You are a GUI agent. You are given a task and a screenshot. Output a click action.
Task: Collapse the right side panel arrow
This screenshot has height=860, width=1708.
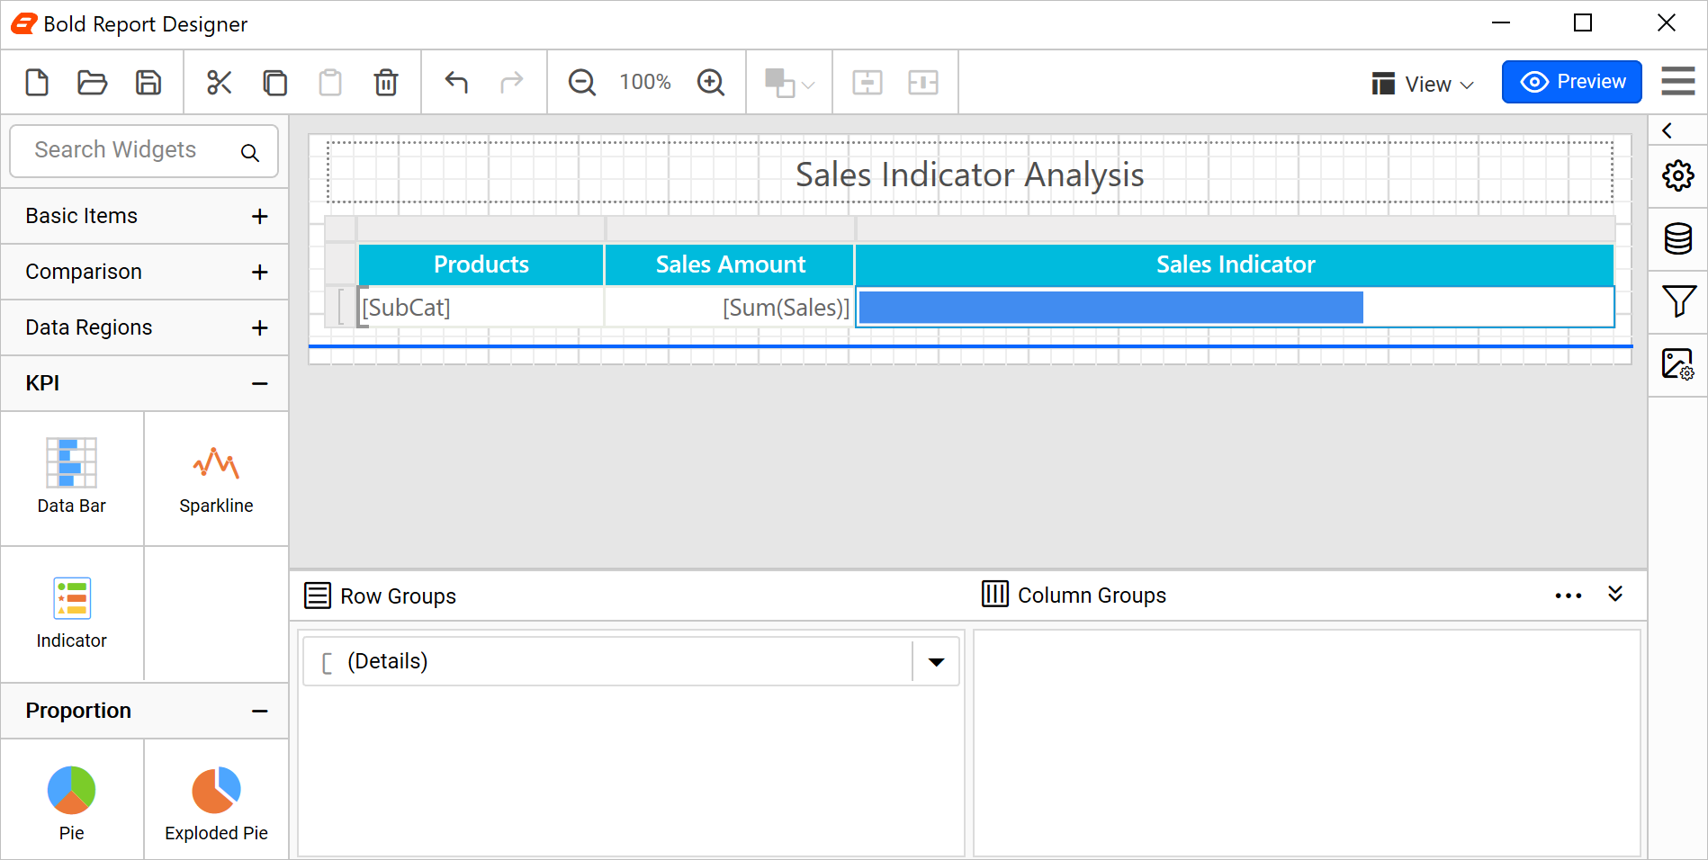click(x=1668, y=131)
